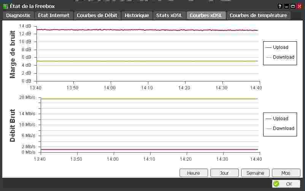Click Upload in noise margin legend

(x=281, y=47)
